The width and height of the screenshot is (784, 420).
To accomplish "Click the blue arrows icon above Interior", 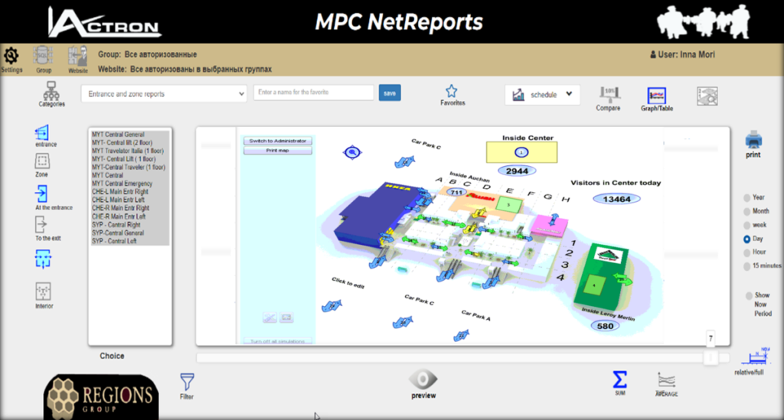I will click(43, 259).
